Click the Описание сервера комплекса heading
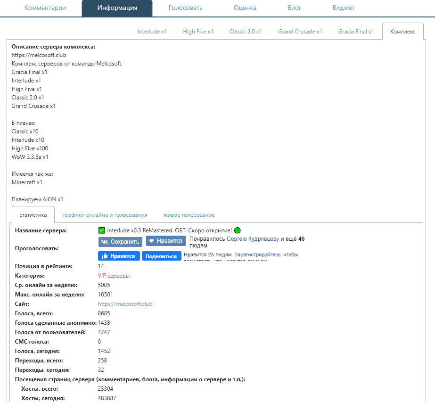435x402 pixels. (x=53, y=47)
